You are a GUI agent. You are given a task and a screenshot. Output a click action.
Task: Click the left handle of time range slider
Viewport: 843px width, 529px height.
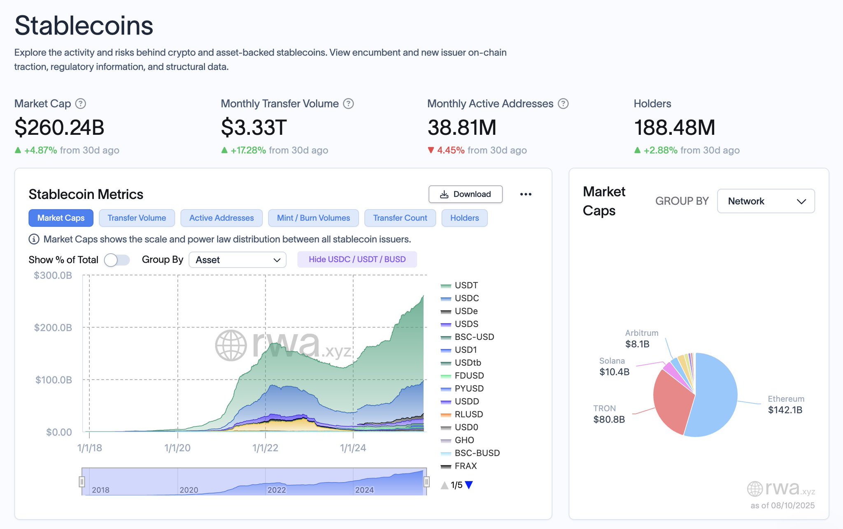click(x=82, y=482)
